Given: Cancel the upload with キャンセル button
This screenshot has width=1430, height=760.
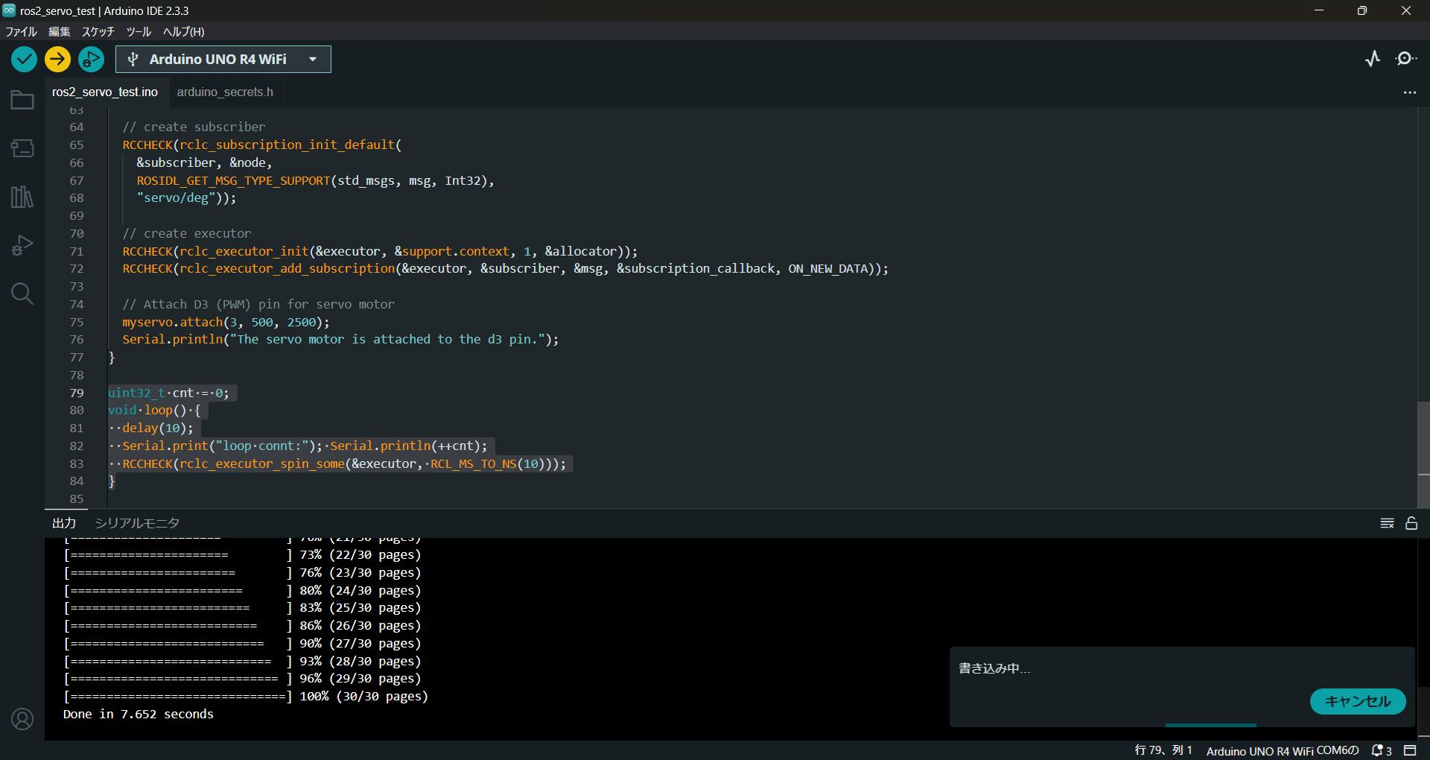Looking at the screenshot, I should point(1357,701).
